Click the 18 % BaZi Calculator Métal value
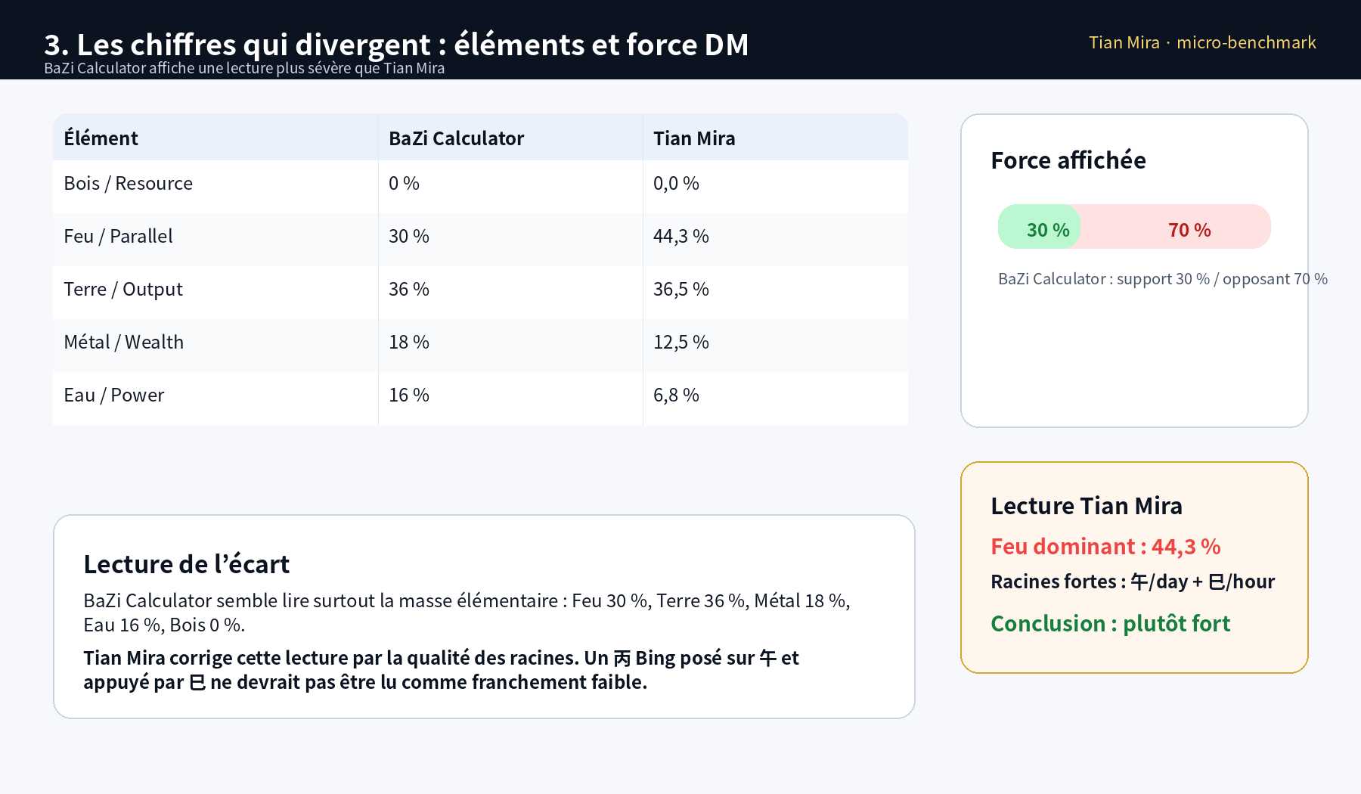The image size is (1361, 794). (x=409, y=343)
